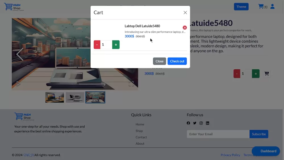Image resolution: width=284 pixels, height=160 pixels.
Task: Select the first laptop thumbnail
Action: click(x=55, y=97)
